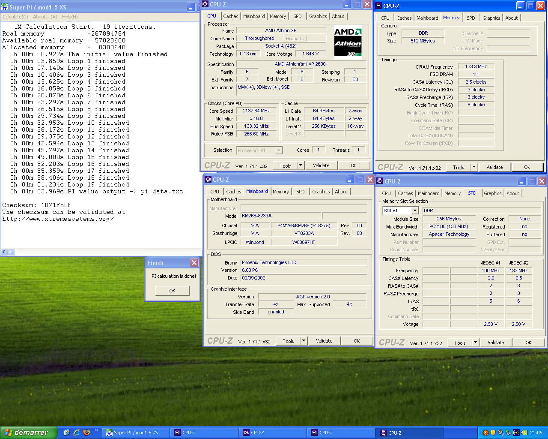This screenshot has height=439, width=548.
Task: Open CPU tab in Mainboard CPU-Z window
Action: click(215, 192)
